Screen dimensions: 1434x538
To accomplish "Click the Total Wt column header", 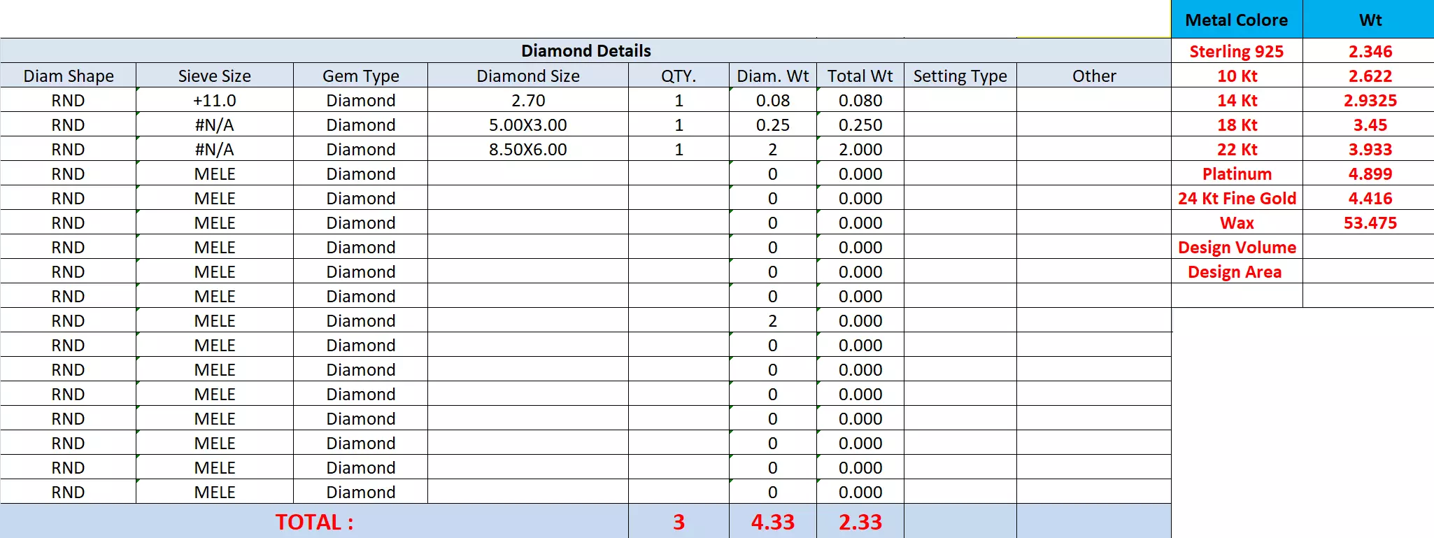I will click(860, 76).
